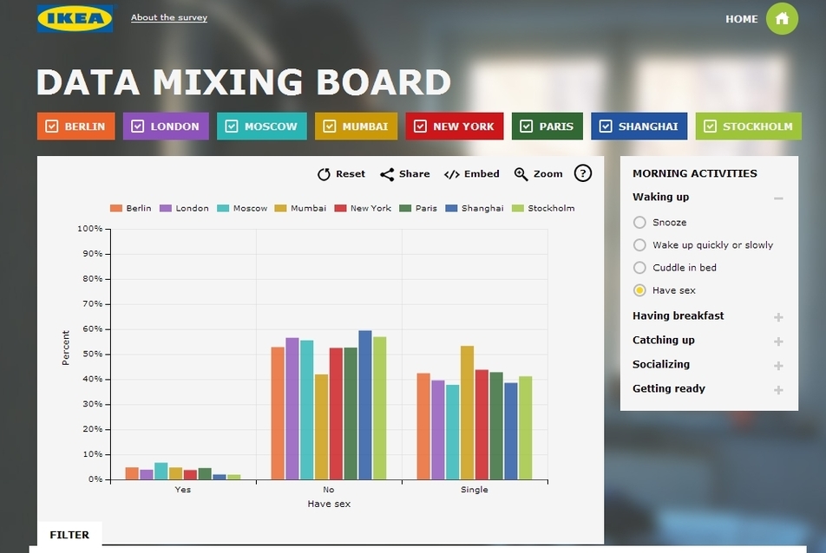
Task: Click the 50% y-axis tick label
Action: (92, 355)
